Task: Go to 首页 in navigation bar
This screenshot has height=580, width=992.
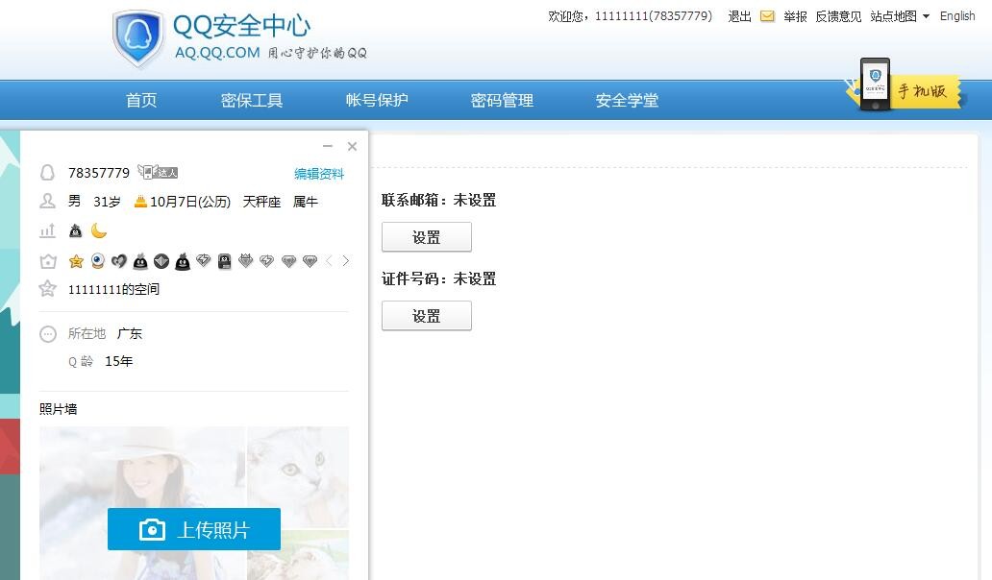Action: pos(141,100)
